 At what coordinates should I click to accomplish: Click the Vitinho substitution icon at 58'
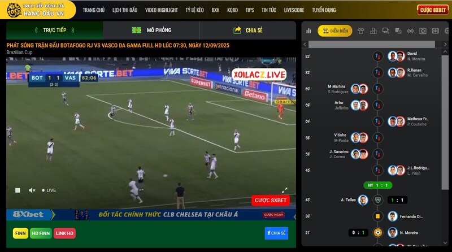tap(377, 137)
